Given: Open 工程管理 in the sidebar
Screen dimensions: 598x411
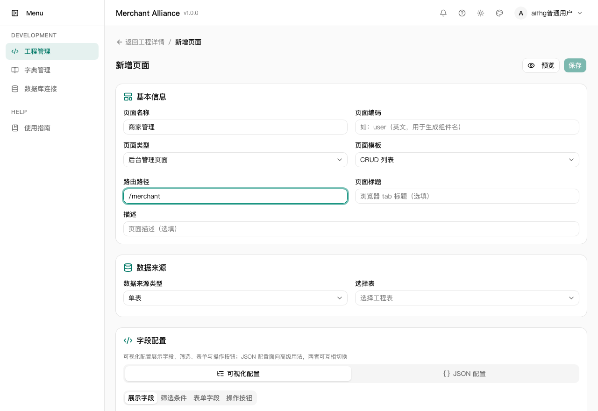Looking at the screenshot, I should [52, 51].
